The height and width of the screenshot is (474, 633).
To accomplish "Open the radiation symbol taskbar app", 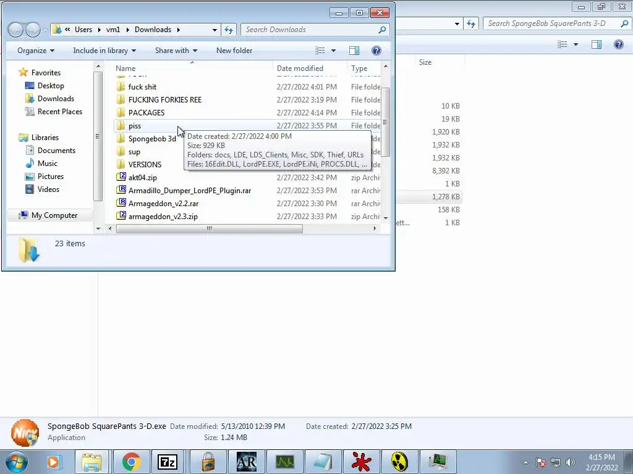I will (x=400, y=462).
